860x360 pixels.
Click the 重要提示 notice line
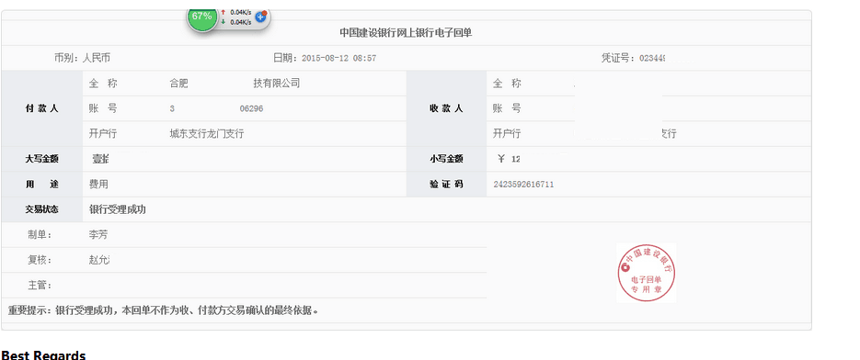tap(164, 310)
